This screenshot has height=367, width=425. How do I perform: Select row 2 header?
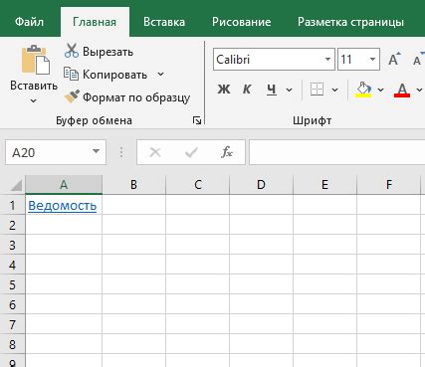13,225
